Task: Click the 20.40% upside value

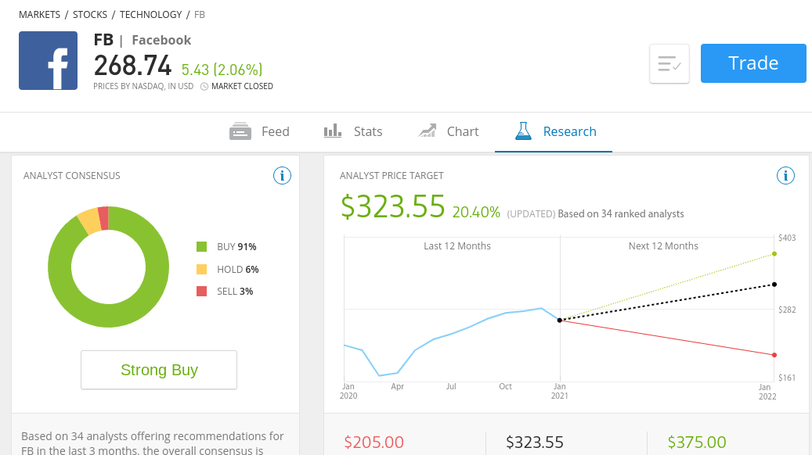Action: tap(476, 212)
